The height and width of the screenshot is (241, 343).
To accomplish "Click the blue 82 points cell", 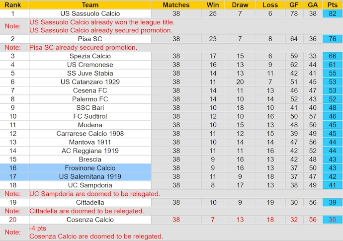I will [x=333, y=13].
